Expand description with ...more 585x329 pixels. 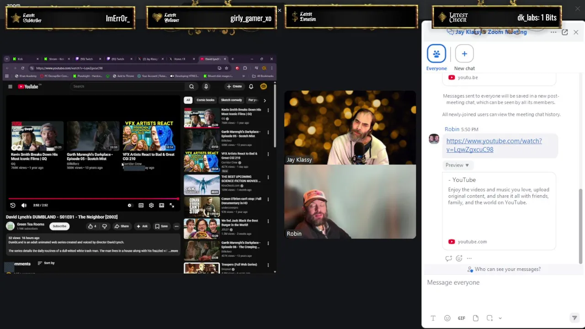(x=173, y=251)
